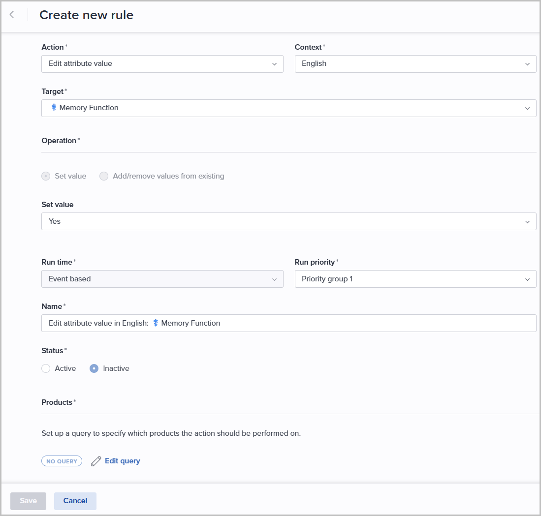Click the attribute icon in Name field
The width and height of the screenshot is (541, 516).
[x=156, y=323]
